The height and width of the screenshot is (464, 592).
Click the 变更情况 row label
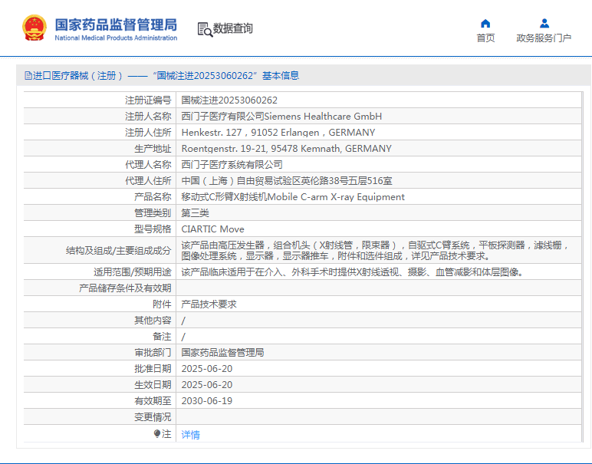coord(153,417)
